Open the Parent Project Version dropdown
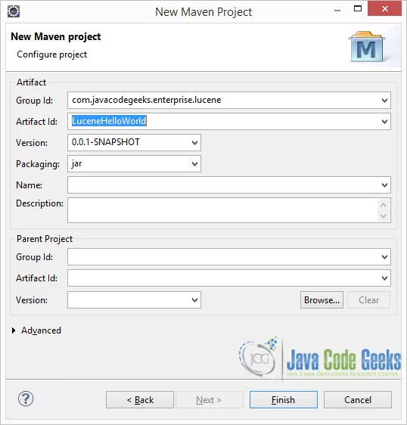407x425 pixels. pos(194,300)
